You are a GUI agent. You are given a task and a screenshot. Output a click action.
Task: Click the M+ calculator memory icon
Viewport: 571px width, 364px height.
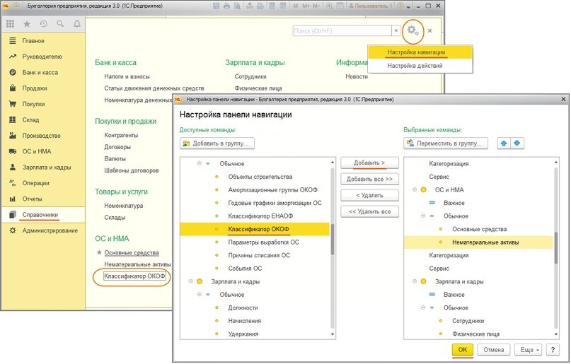coord(306,6)
